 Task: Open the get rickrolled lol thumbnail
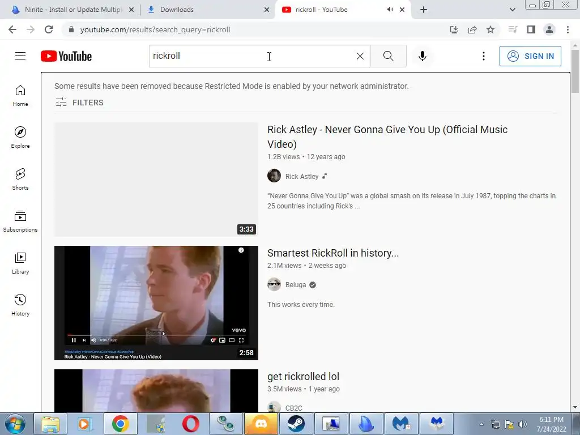(156, 391)
